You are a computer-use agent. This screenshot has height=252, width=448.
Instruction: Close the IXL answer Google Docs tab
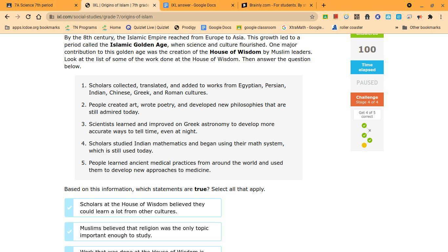233,5
